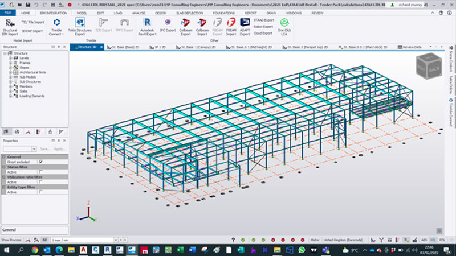Click the Cloud Export button
The image size is (456, 256).
[x=264, y=33]
